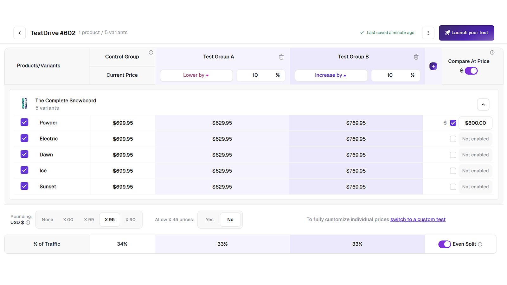
Task: Turn off the Even Split toggle
Action: coord(445,244)
